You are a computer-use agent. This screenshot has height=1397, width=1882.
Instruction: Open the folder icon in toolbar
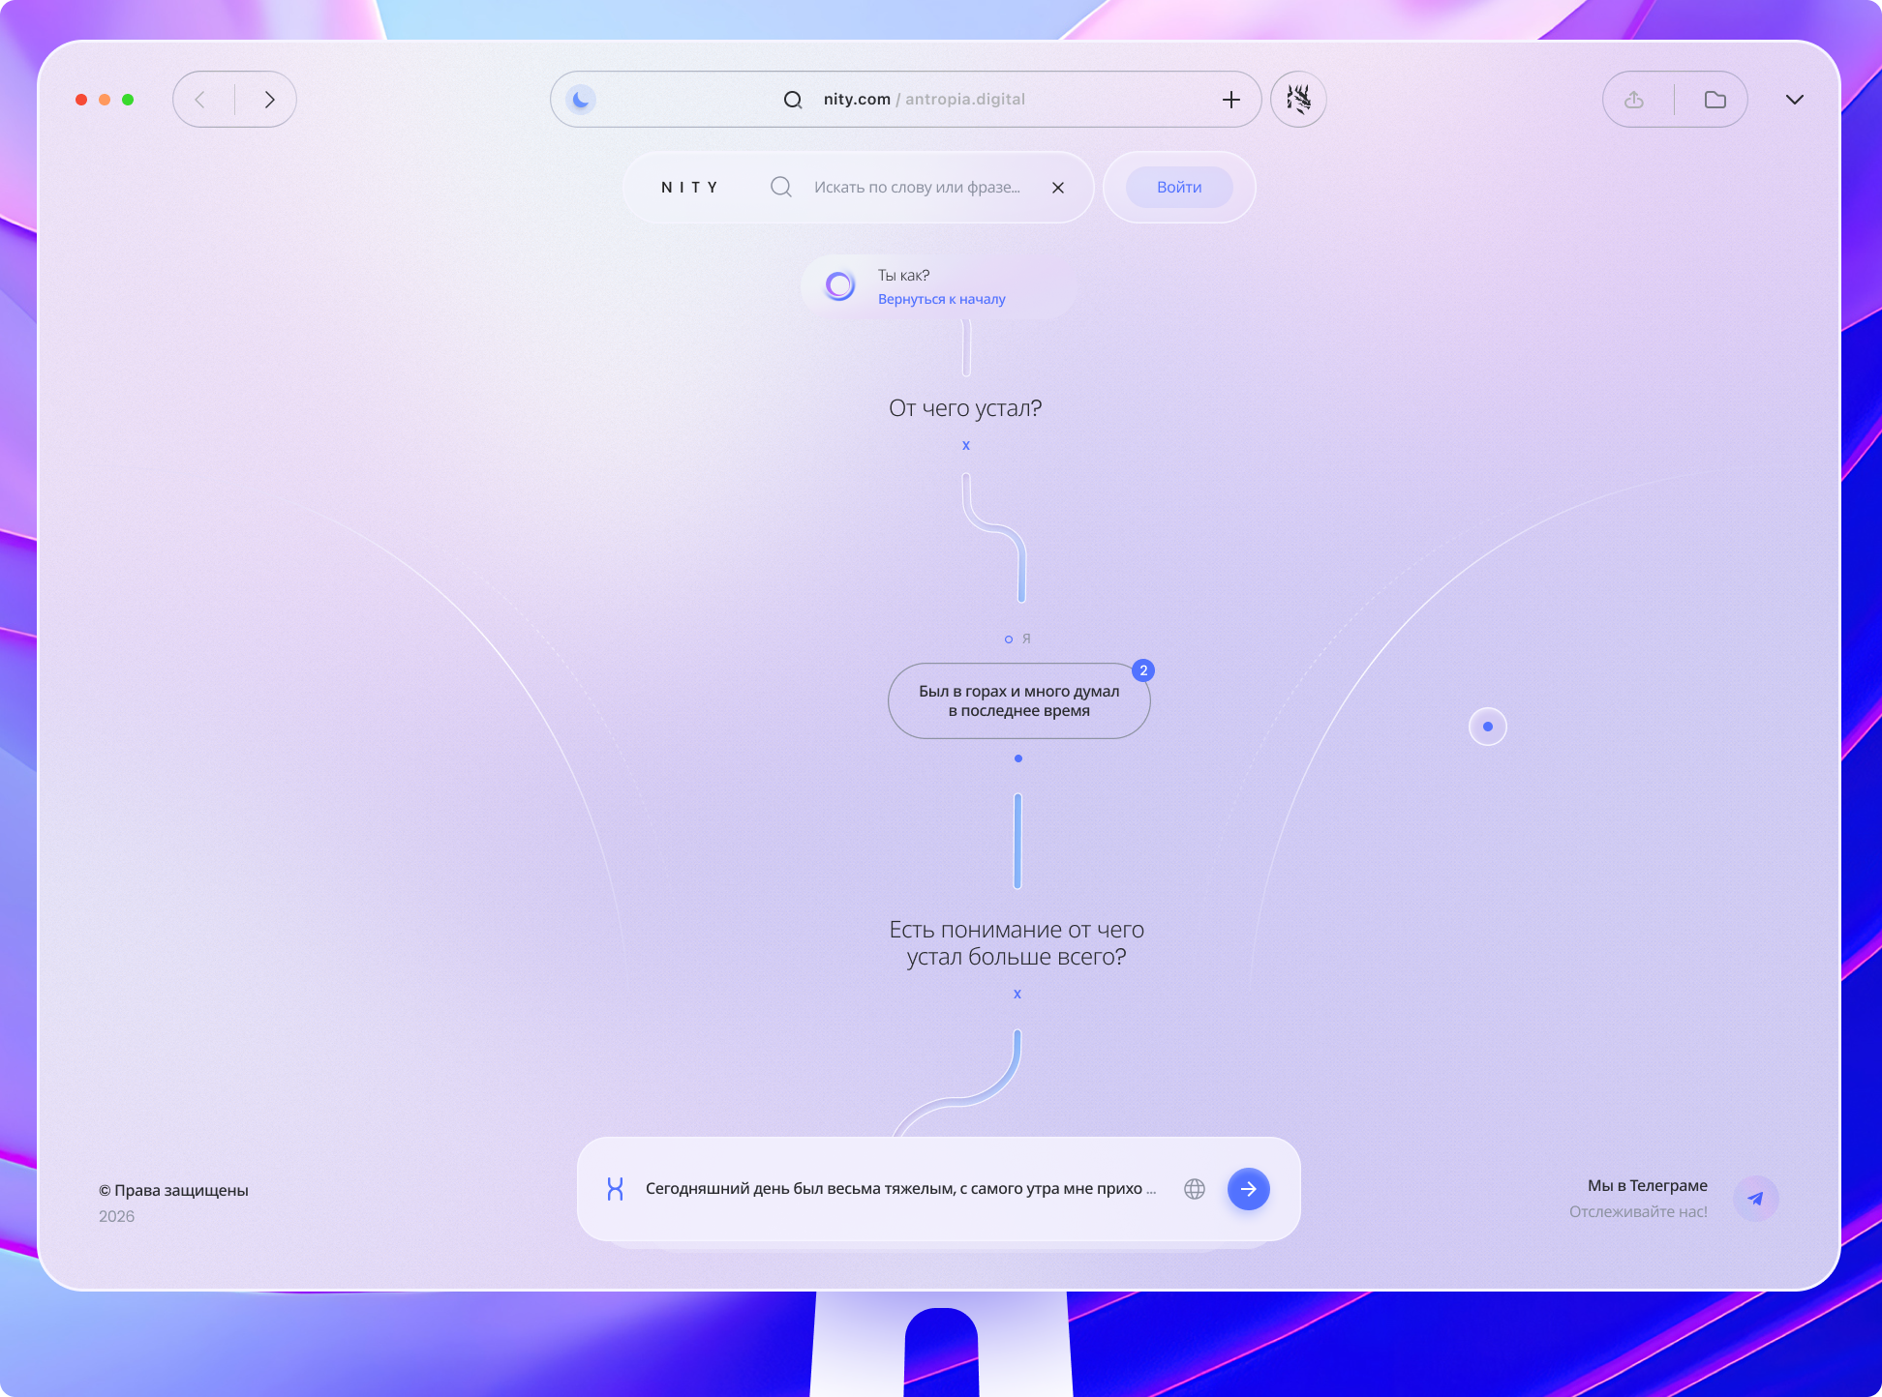point(1715,100)
